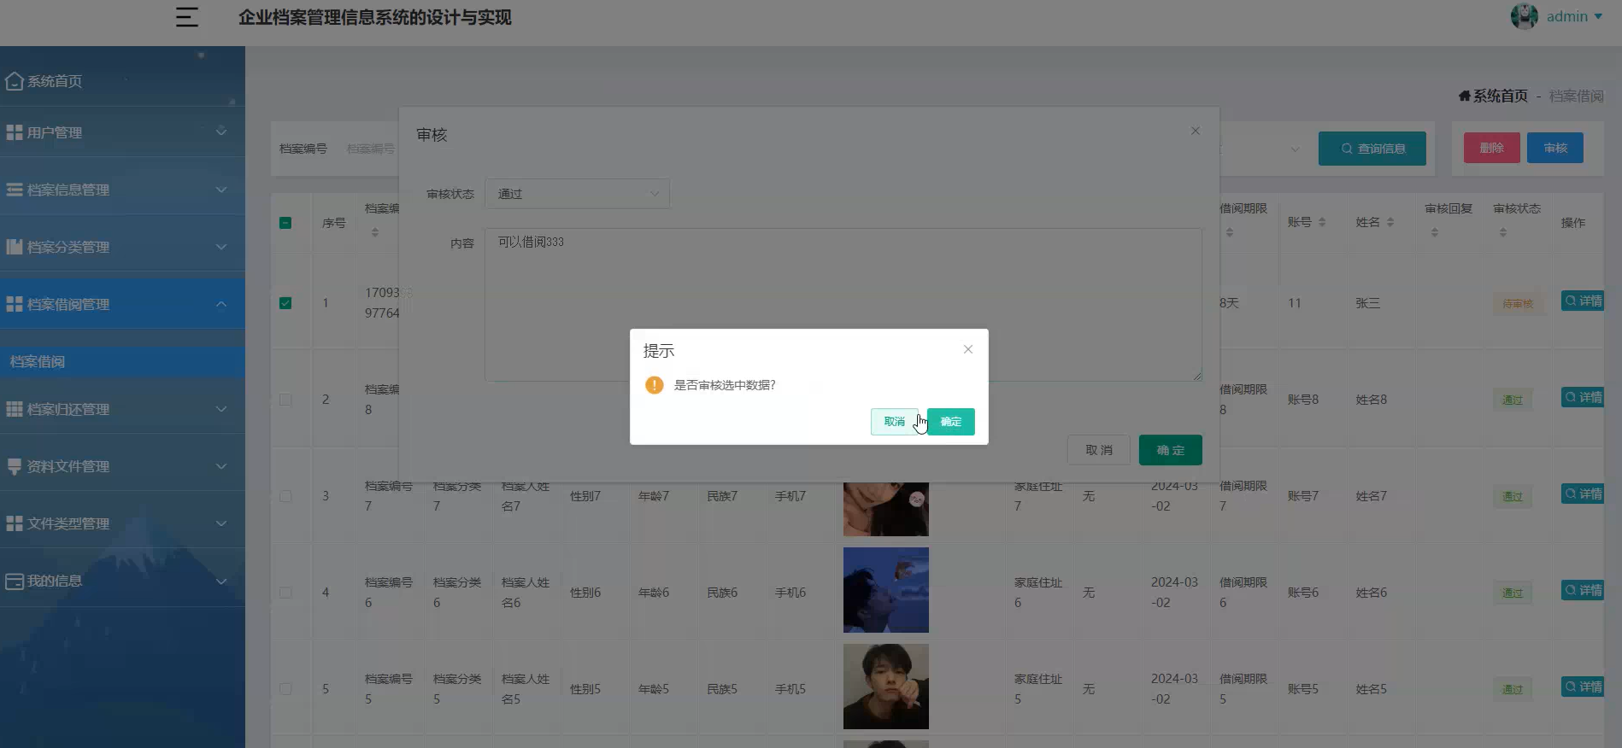The height and width of the screenshot is (748, 1622).
Task: Click the row 3 photo thumbnail
Action: [886, 509]
